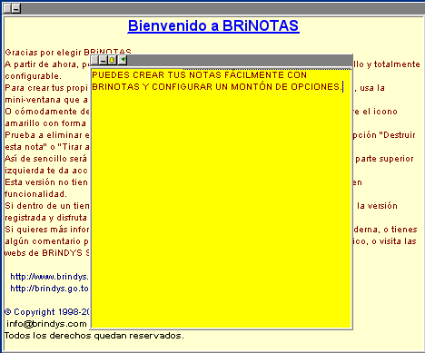Screen dimensions: 425x353
Task: Click the green pin icon on yellow note
Action: click(123, 60)
